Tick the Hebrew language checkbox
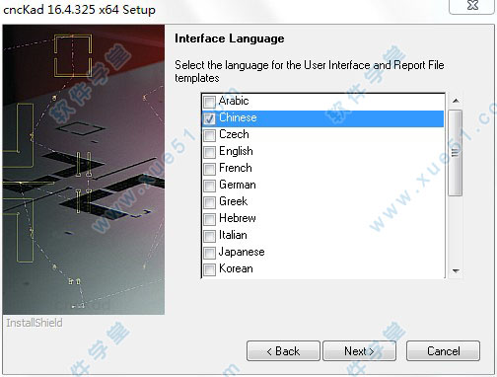 [209, 219]
